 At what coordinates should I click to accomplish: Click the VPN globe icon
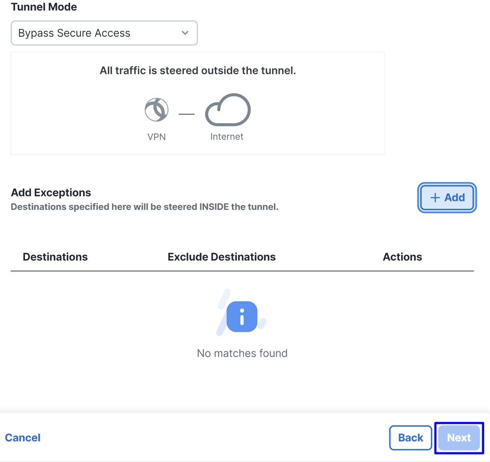click(156, 110)
